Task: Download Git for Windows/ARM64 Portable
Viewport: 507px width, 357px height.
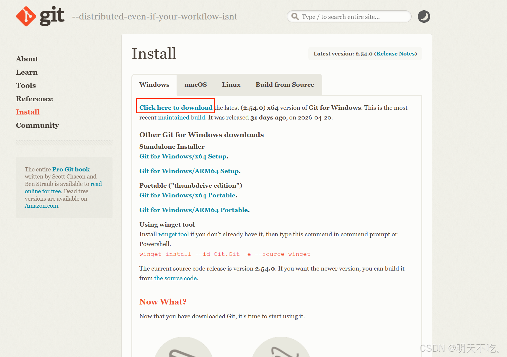Action: coord(194,210)
